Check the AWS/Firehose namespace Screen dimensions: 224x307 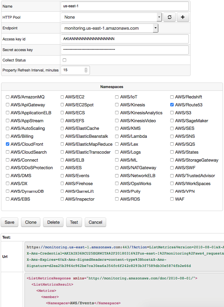(62, 183)
